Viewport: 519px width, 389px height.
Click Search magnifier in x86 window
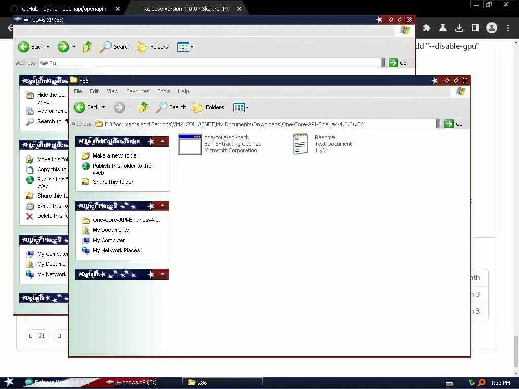pos(171,107)
